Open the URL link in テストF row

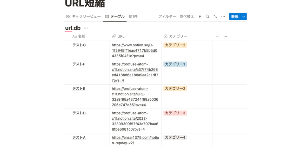[135, 72]
